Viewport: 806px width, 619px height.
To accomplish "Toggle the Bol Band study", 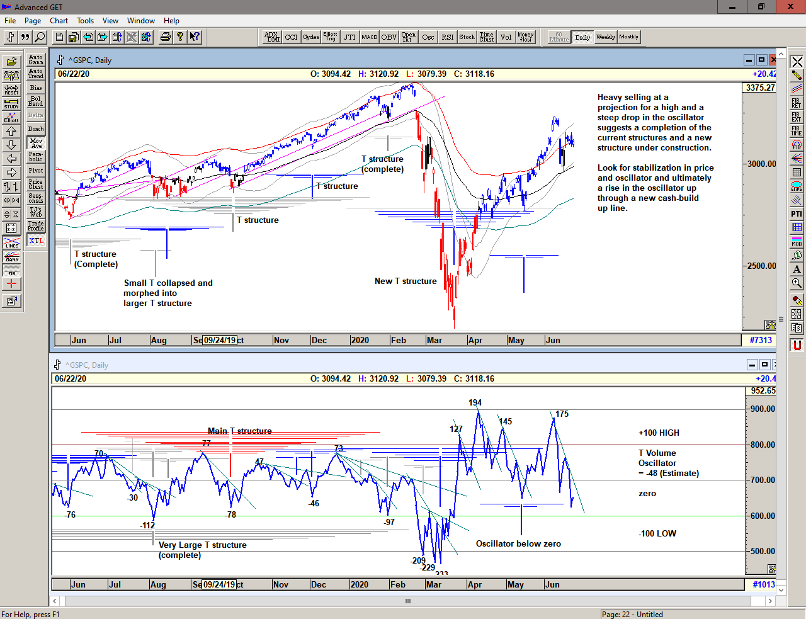I will point(36,101).
